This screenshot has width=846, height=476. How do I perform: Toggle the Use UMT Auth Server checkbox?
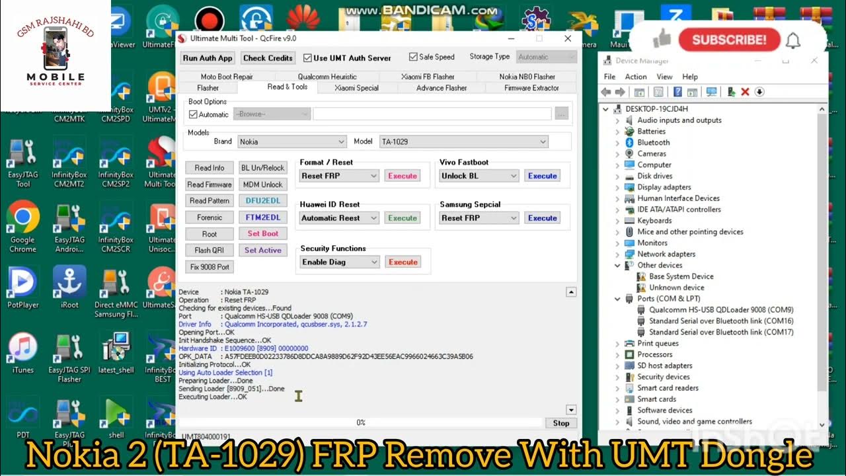click(x=307, y=58)
